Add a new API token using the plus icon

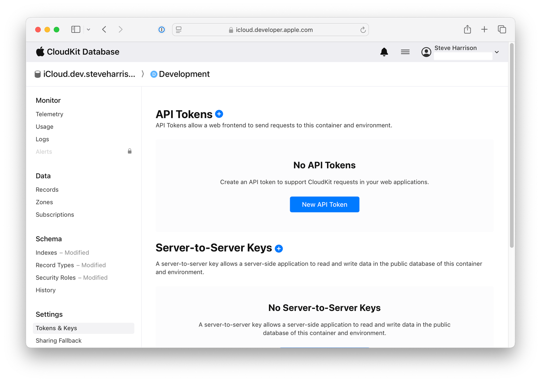pos(219,114)
